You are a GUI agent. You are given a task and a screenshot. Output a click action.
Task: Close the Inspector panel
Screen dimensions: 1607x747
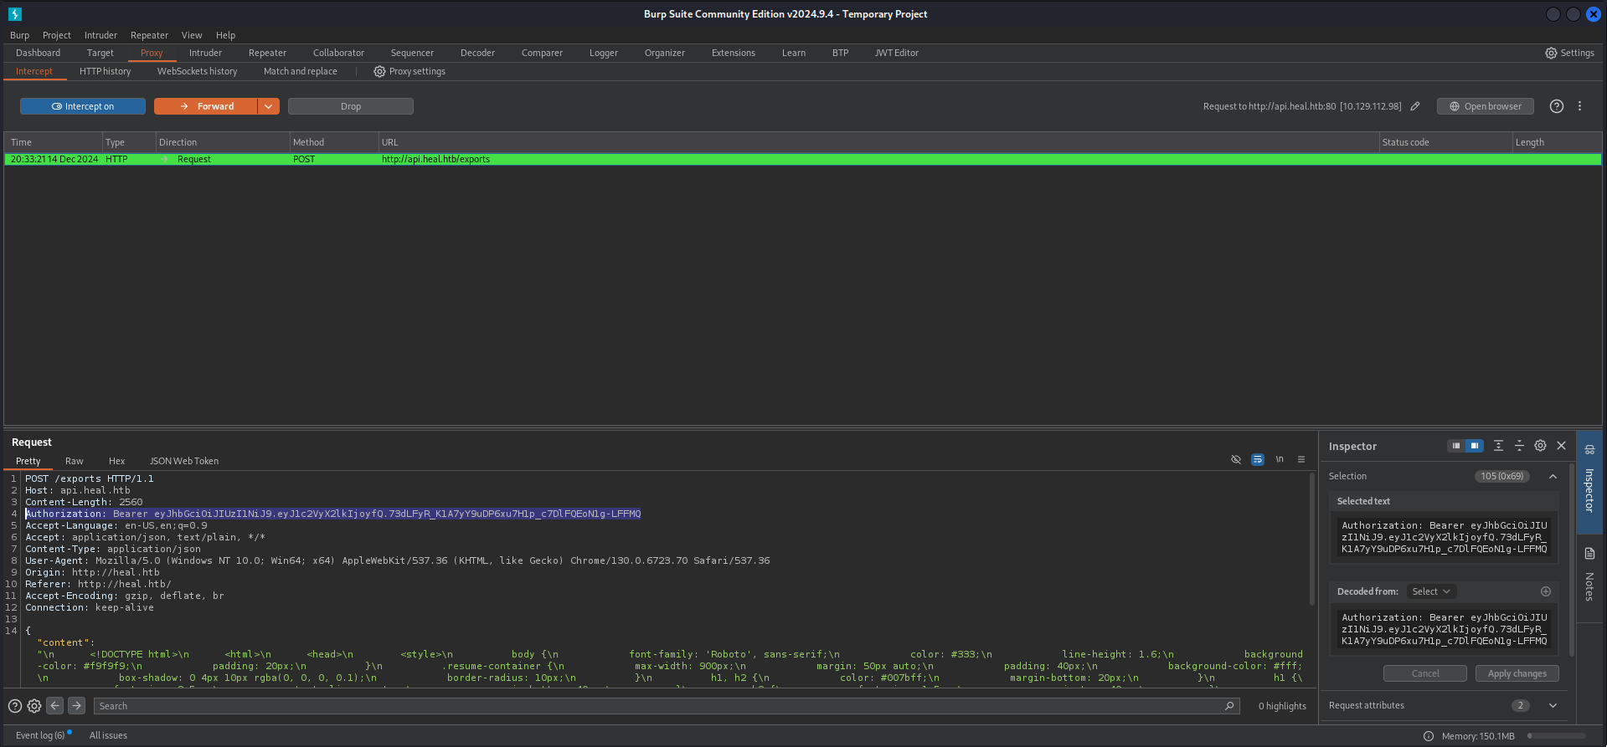pos(1561,446)
